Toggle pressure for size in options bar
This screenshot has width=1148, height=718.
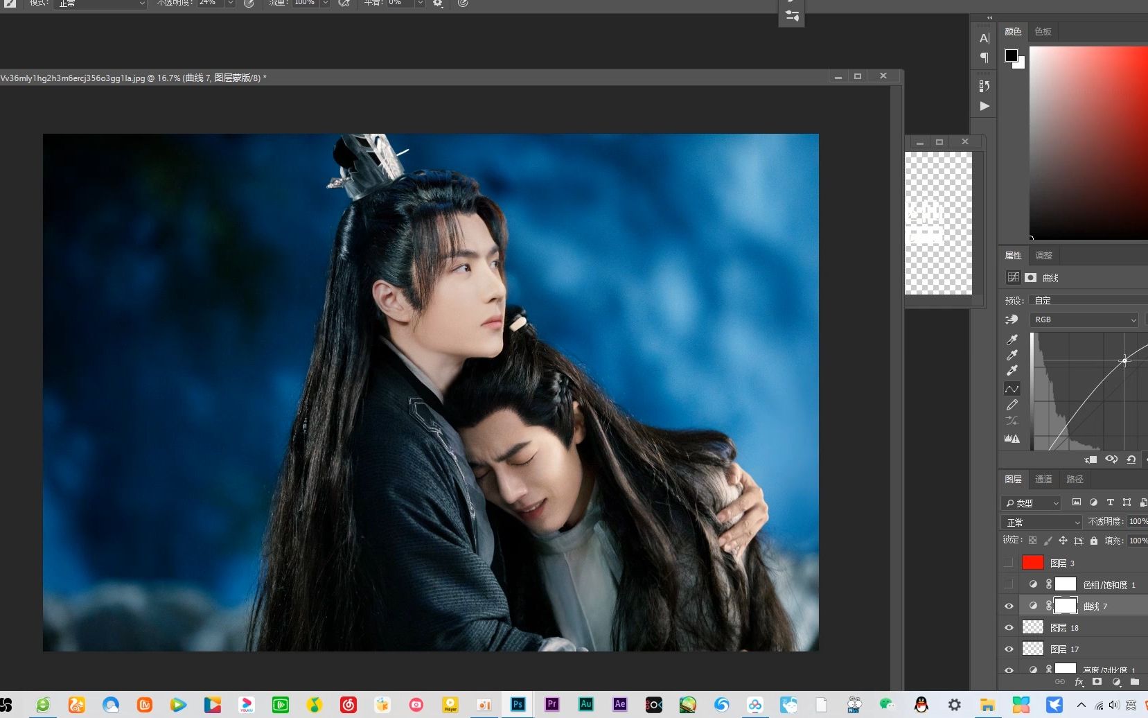[463, 3]
